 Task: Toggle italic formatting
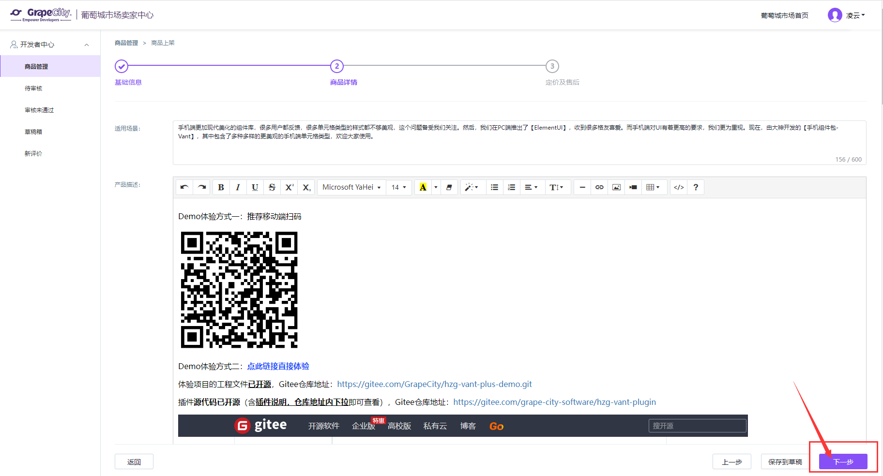[x=238, y=187]
